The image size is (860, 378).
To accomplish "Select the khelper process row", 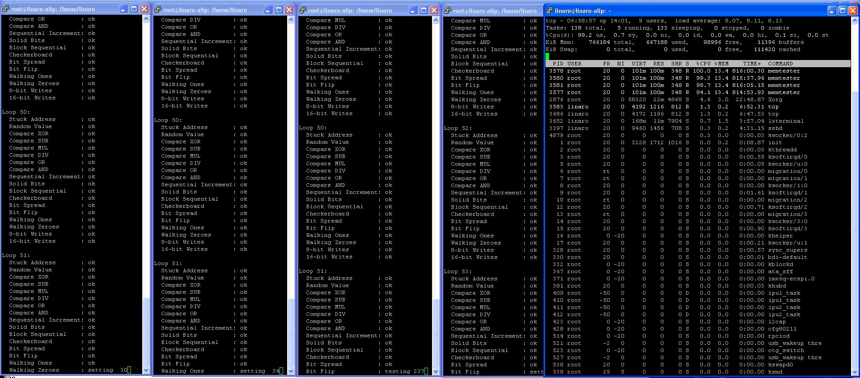I will coord(698,236).
